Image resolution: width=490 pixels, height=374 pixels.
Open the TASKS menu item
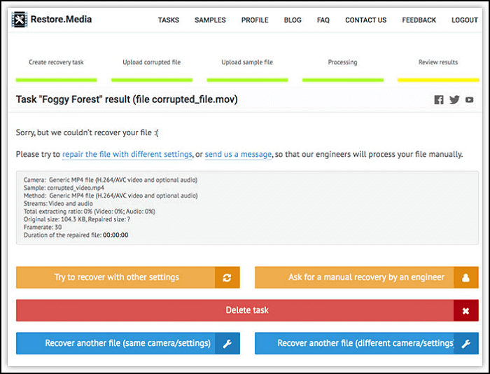pyautogui.click(x=169, y=20)
